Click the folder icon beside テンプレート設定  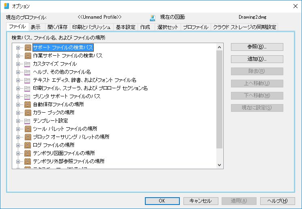point(27,121)
